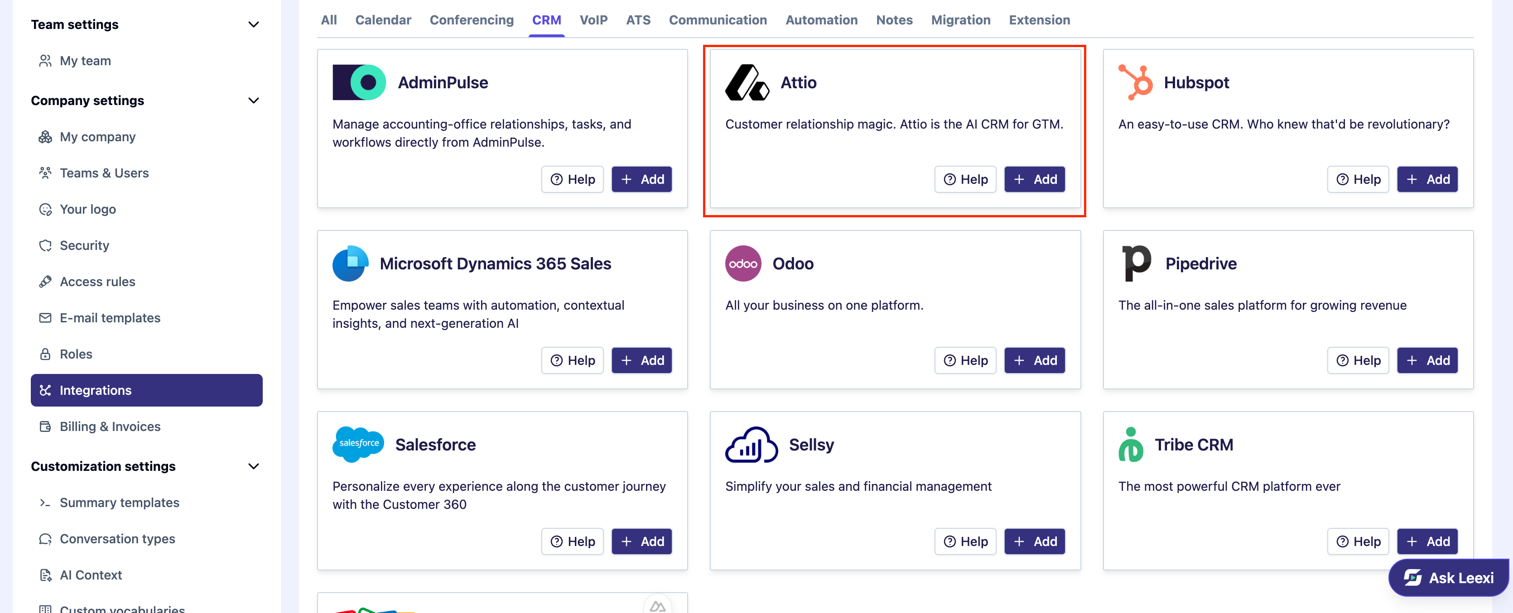Collapse the Team settings section
Image resolution: width=1513 pixels, height=613 pixels.
(x=254, y=24)
